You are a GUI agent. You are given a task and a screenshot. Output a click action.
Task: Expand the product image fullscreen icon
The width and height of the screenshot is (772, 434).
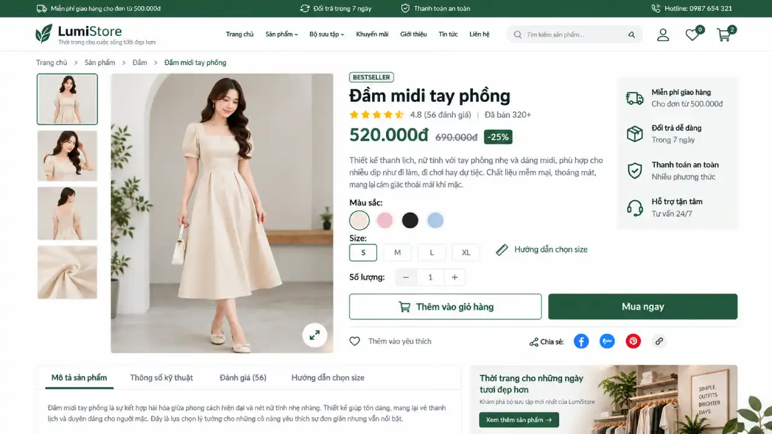point(315,335)
